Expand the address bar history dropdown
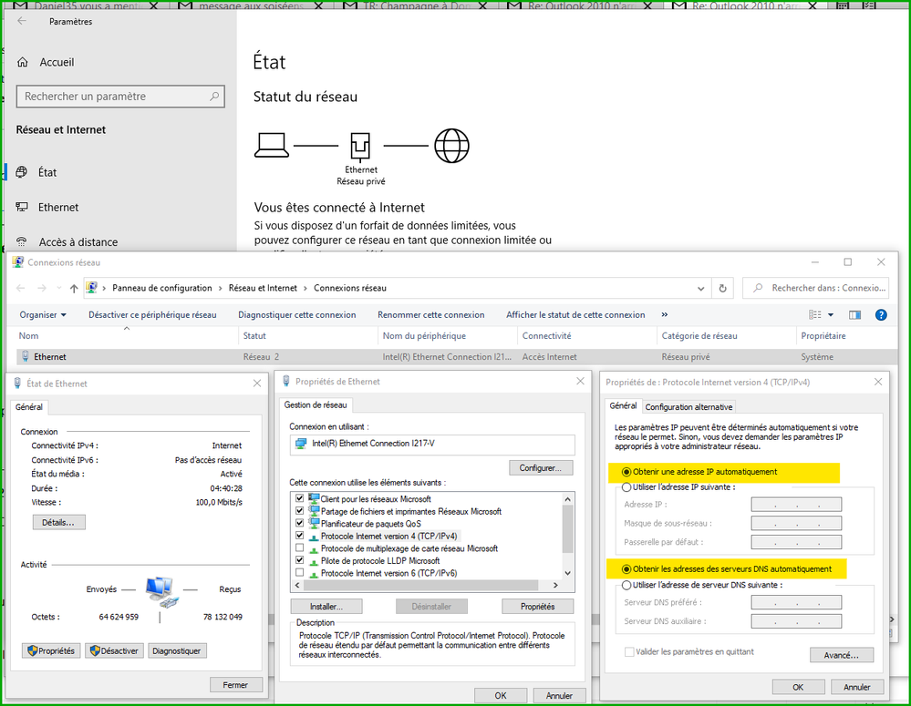This screenshot has height=706, width=911. tap(700, 288)
